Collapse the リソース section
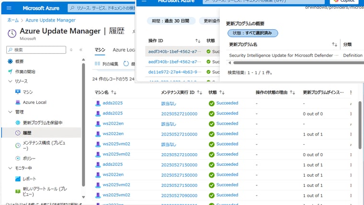This screenshot has height=205, width=364. pos(10,81)
